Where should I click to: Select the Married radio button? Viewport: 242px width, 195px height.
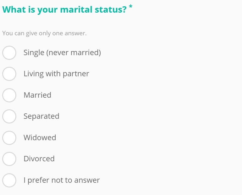click(9, 95)
